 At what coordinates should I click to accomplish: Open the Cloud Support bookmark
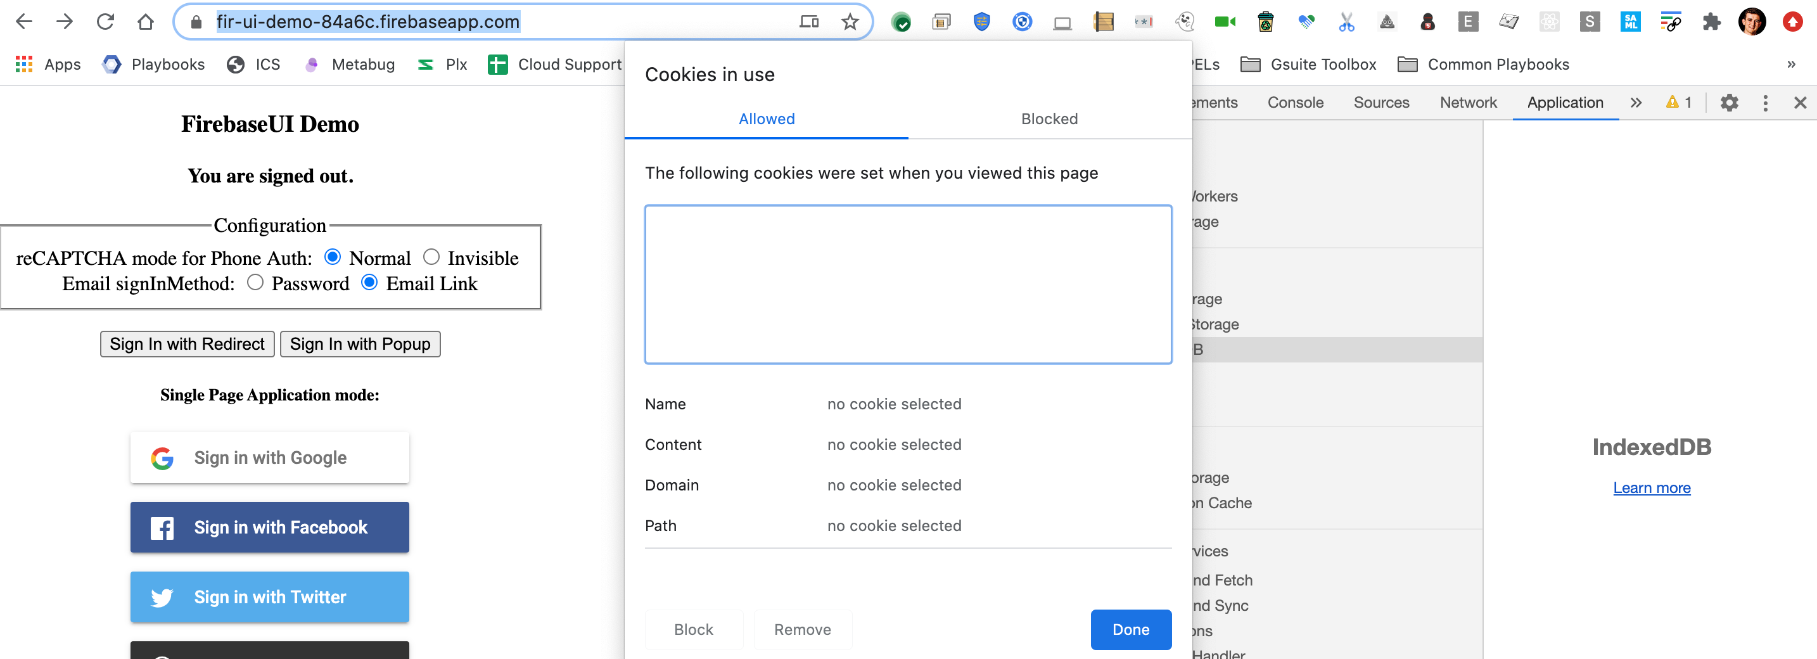click(555, 65)
